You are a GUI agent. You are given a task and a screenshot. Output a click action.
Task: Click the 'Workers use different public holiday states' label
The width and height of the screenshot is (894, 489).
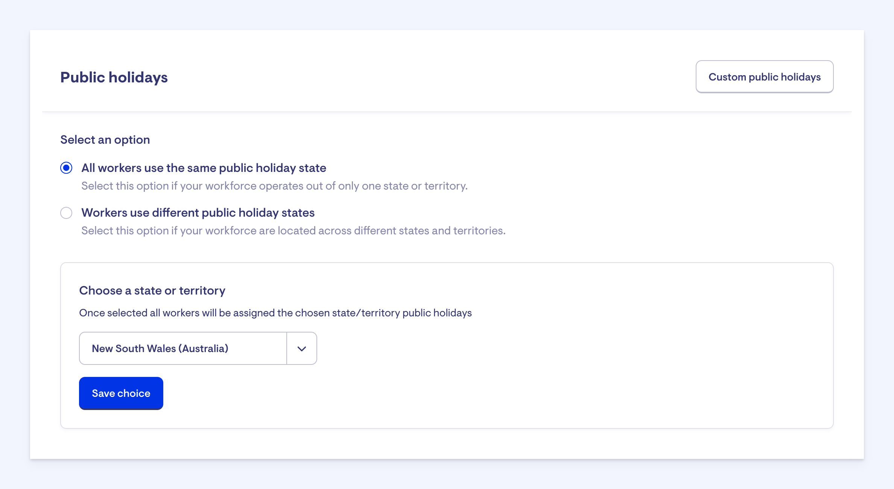click(x=198, y=213)
